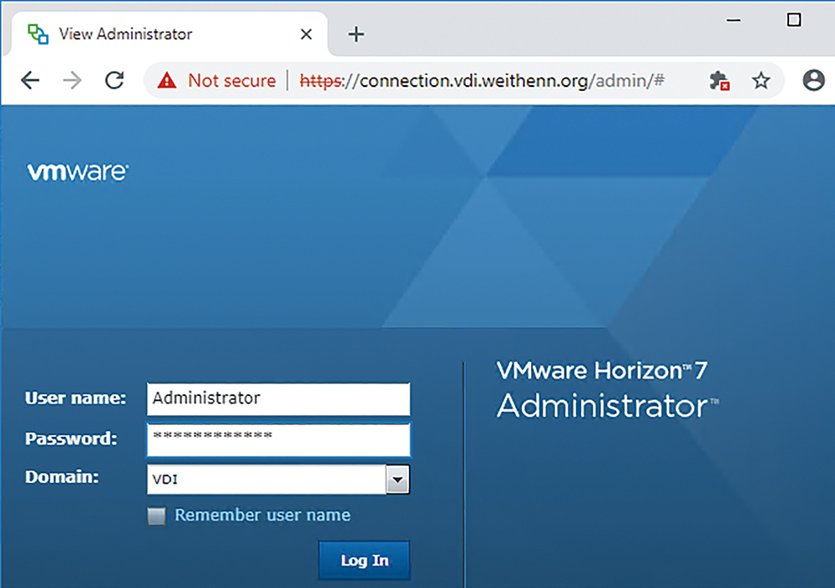This screenshot has width=835, height=588.
Task: Click the Domain: label
Action: pyautogui.click(x=62, y=477)
